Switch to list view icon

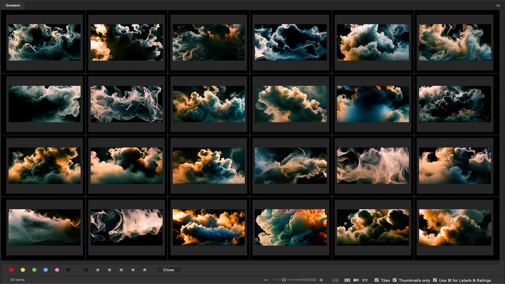365,280
